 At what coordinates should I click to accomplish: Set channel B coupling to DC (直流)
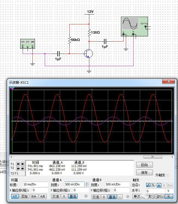click(x=112, y=197)
